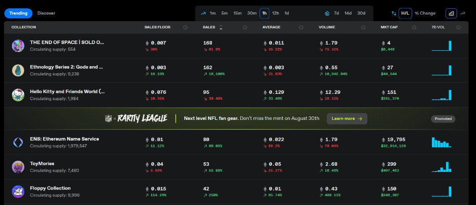This screenshot has width=476, height=205.
Task: Click the trending arrow icon before 1m
Action: 203,13
